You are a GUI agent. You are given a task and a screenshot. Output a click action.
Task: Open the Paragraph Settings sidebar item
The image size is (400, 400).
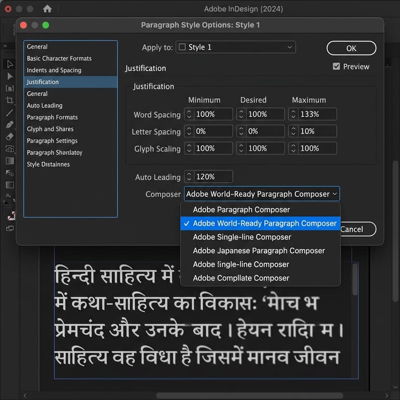71,141
